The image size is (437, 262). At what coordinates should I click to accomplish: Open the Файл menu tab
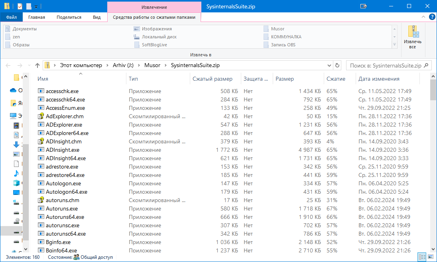(12, 17)
